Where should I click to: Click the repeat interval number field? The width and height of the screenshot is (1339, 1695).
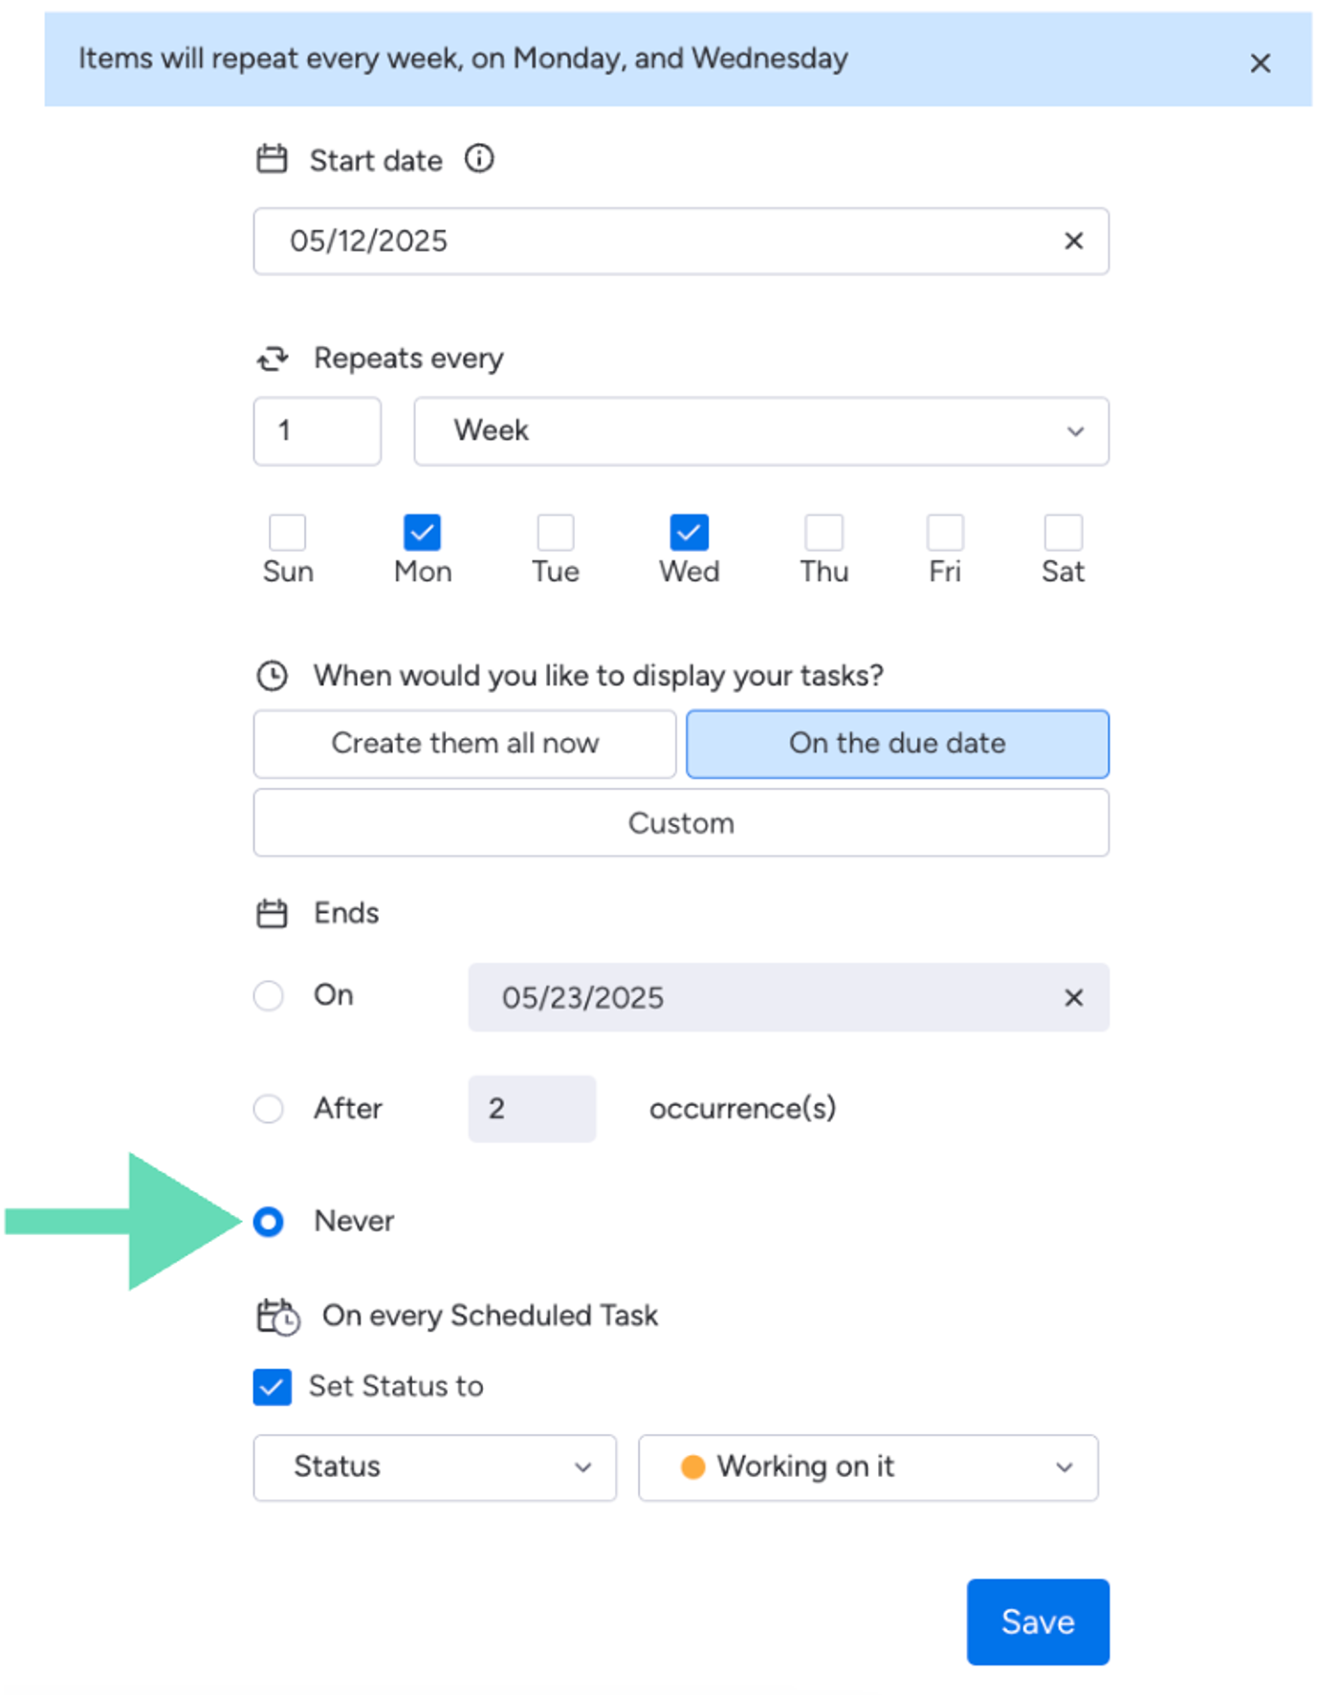tap(318, 431)
